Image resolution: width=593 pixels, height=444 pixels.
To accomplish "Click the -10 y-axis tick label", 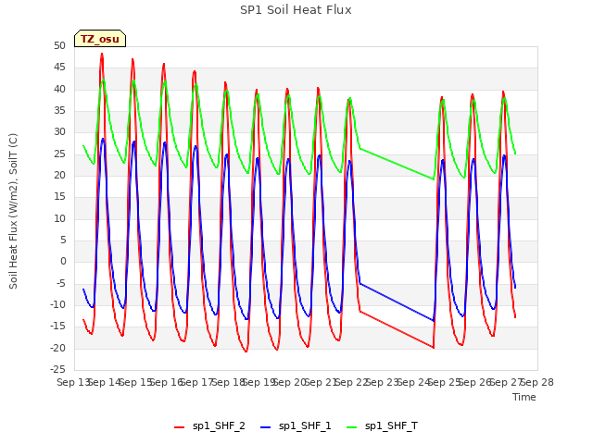I will [x=57, y=304].
